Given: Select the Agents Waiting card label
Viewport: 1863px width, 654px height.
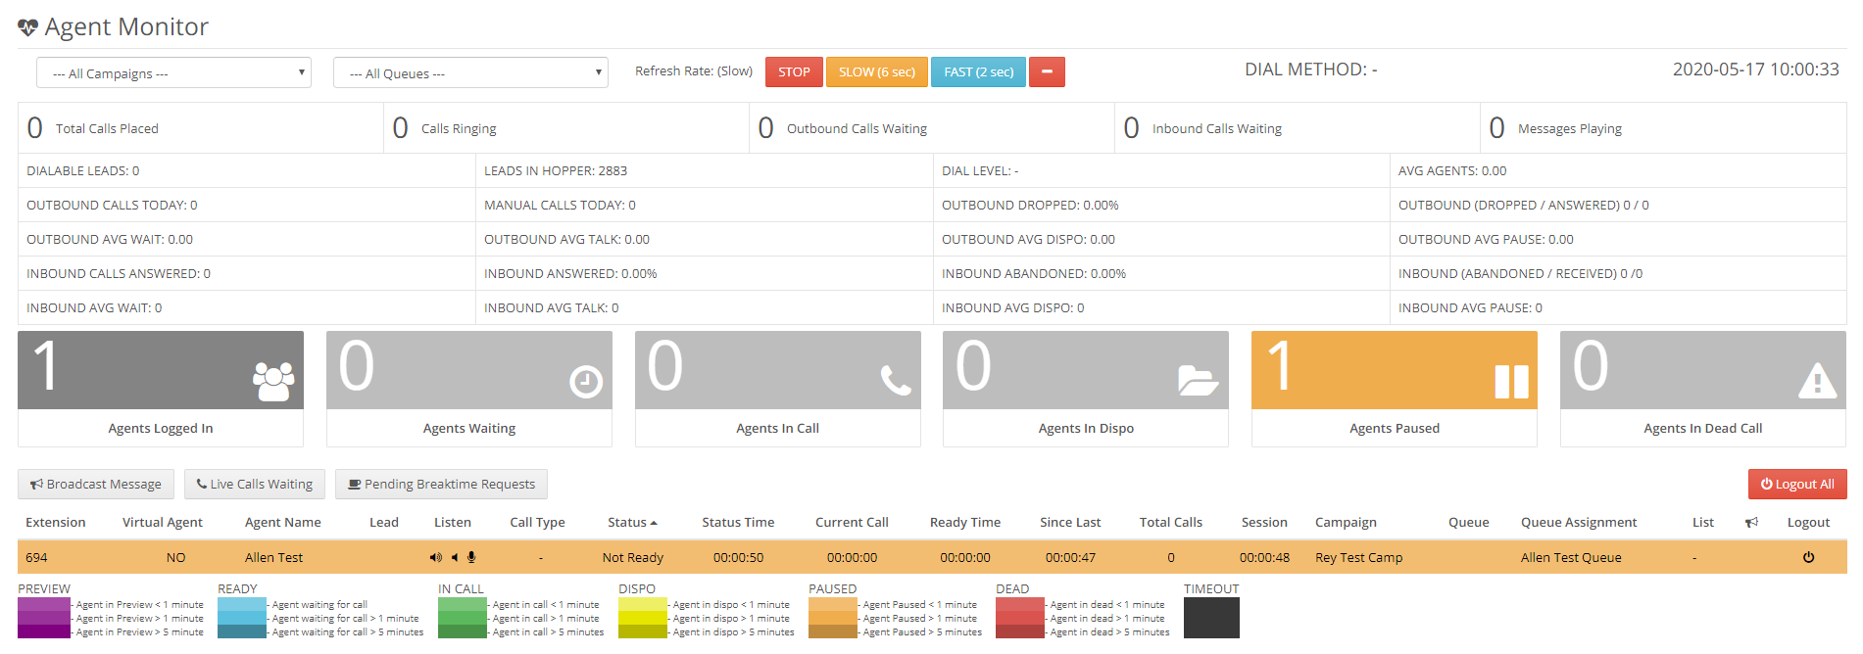Looking at the screenshot, I should [x=469, y=428].
